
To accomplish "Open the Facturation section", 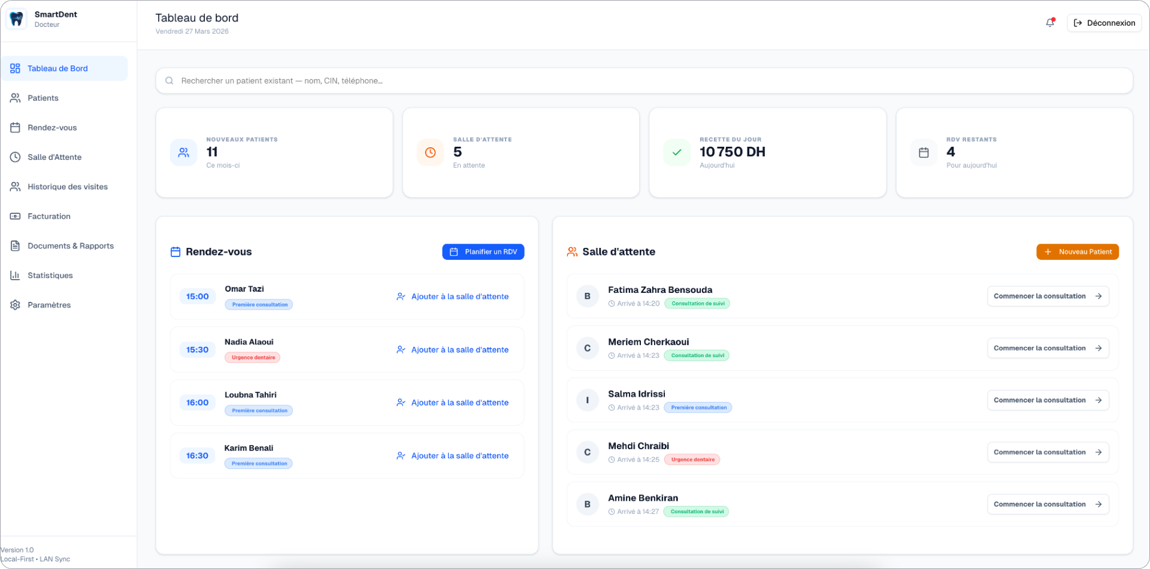I will click(49, 216).
